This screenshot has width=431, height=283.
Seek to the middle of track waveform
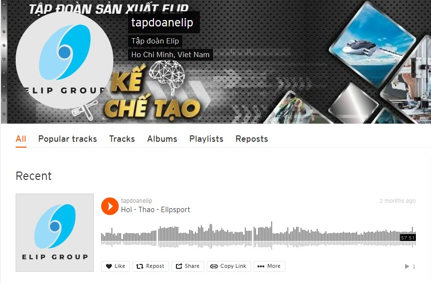click(x=259, y=236)
